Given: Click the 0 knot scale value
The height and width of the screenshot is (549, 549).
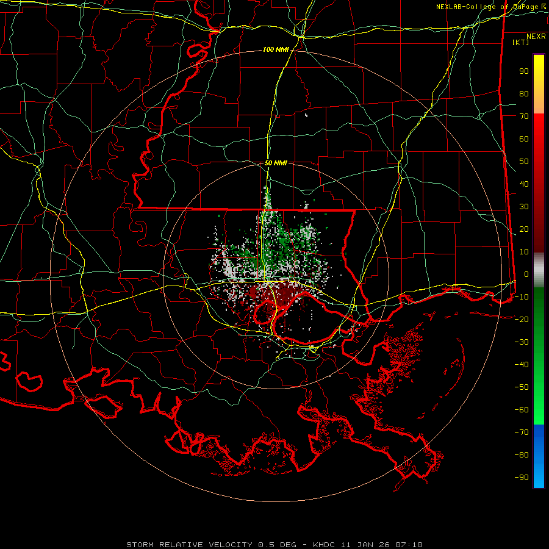Looking at the screenshot, I should coord(526,274).
